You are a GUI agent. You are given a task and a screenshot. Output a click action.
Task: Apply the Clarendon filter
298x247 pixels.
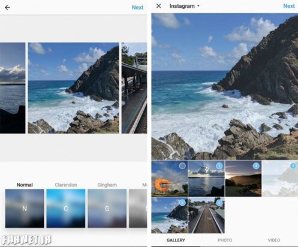[x=66, y=208]
